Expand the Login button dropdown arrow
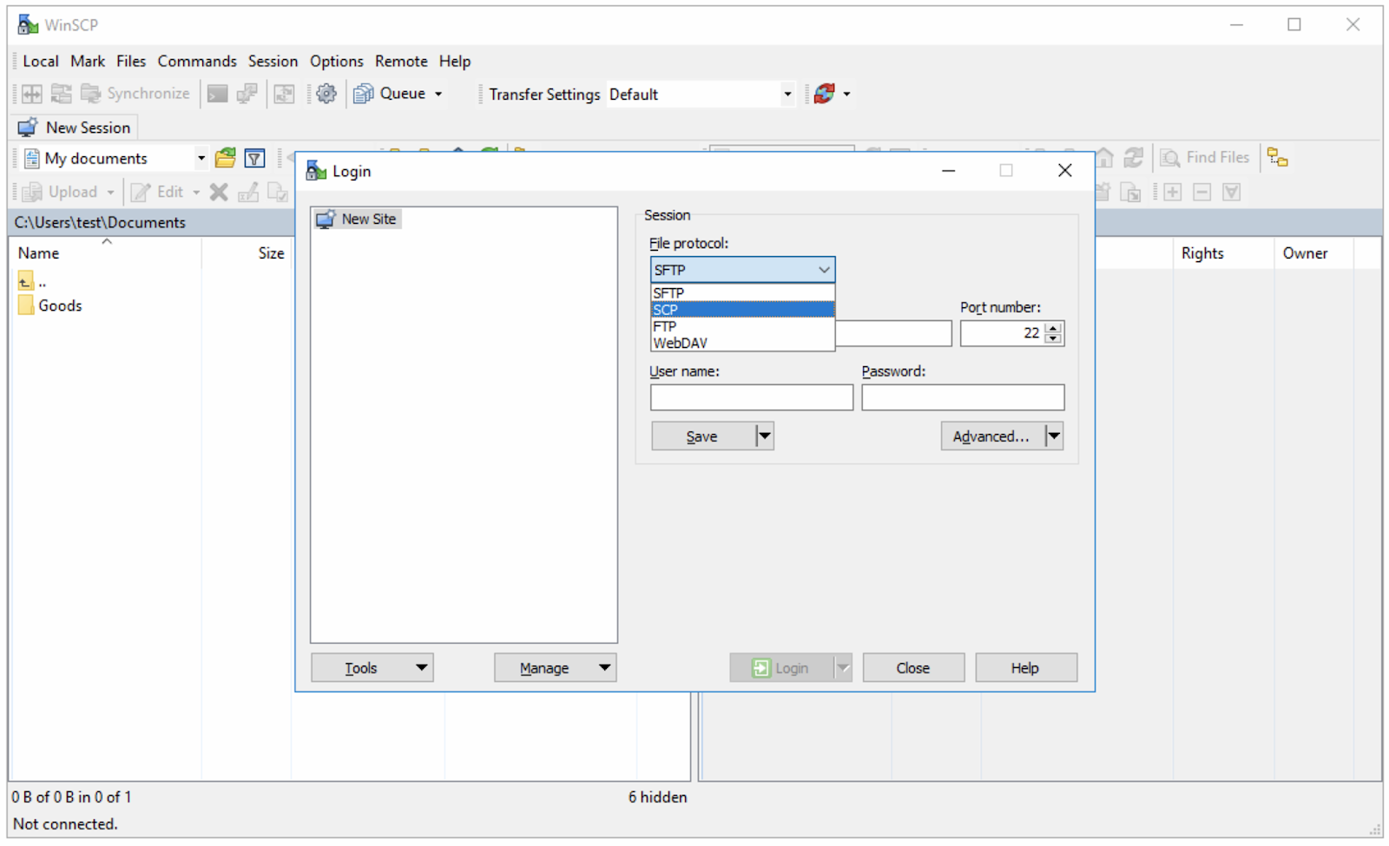 [842, 667]
